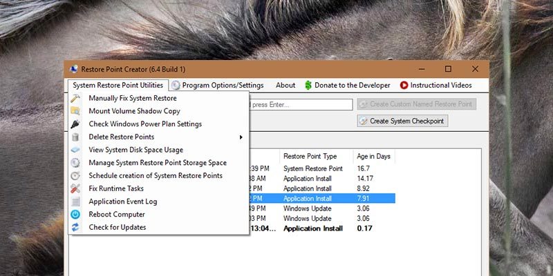Click the clock icon beside Schedule creation entry

pos(75,176)
